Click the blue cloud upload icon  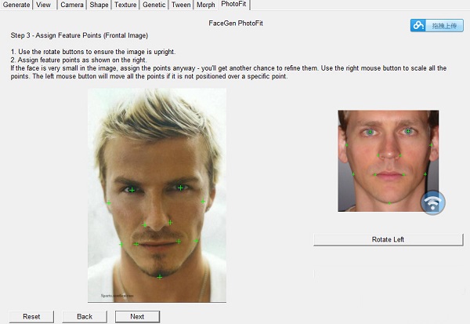[x=418, y=26]
